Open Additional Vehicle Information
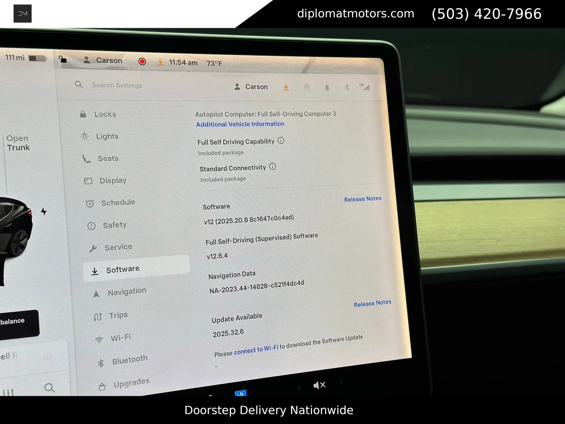 (240, 124)
